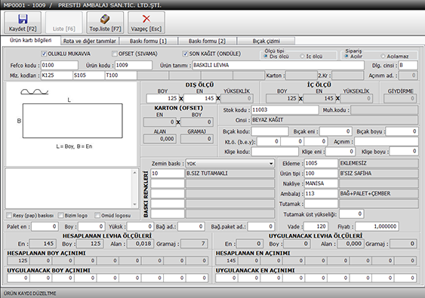Click Klişe eni field
This screenshot has height=298, width=425.
(340, 152)
